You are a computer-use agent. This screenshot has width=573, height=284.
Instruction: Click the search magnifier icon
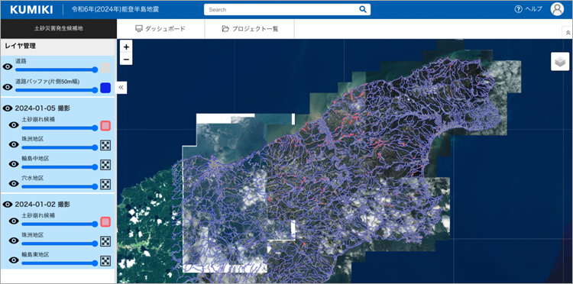[362, 9]
